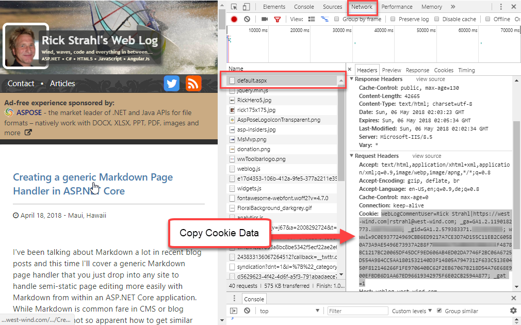Click 'view source' beside Request Headers
Viewport: 521px width, 325px height.
pyautogui.click(x=427, y=156)
